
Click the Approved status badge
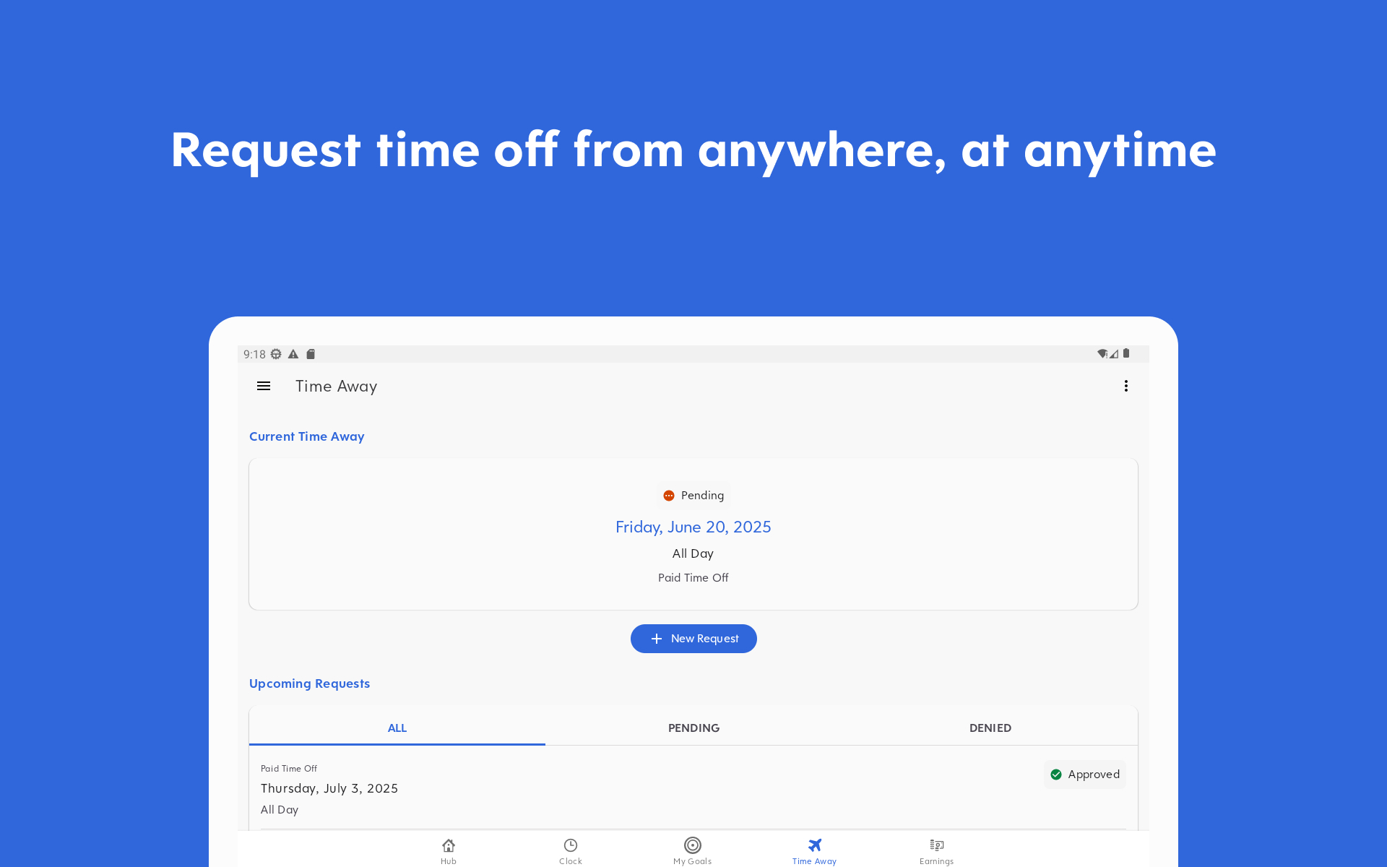coord(1084,775)
